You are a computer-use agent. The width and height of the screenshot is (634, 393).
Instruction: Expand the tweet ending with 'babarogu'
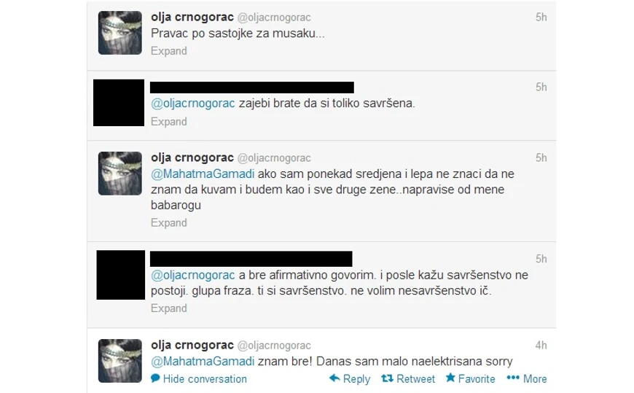168,222
